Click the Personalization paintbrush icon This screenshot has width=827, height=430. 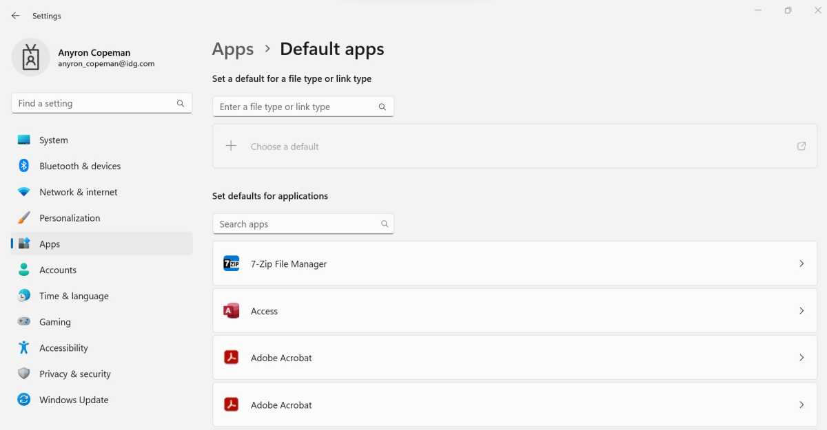(24, 217)
